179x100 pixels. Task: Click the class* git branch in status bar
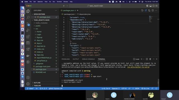pos(30,88)
